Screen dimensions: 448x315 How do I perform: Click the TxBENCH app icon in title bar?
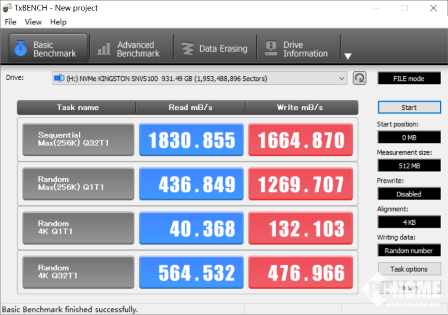click(7, 8)
